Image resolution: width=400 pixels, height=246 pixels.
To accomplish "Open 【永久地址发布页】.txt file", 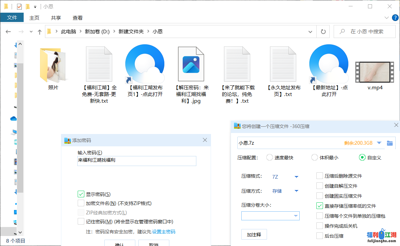I will tap(283, 64).
